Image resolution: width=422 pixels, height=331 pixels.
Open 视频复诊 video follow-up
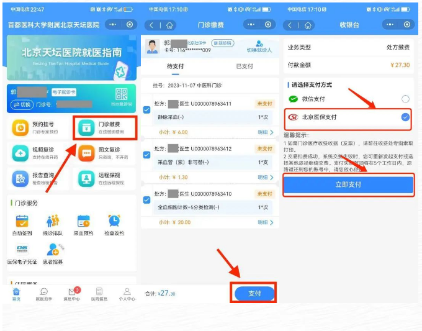point(21,153)
